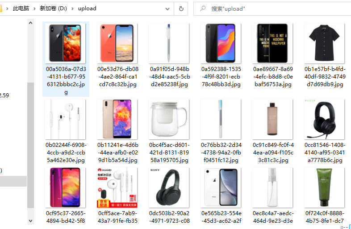Select 新加卷 (D:) breadcrumb segment

(x=53, y=8)
